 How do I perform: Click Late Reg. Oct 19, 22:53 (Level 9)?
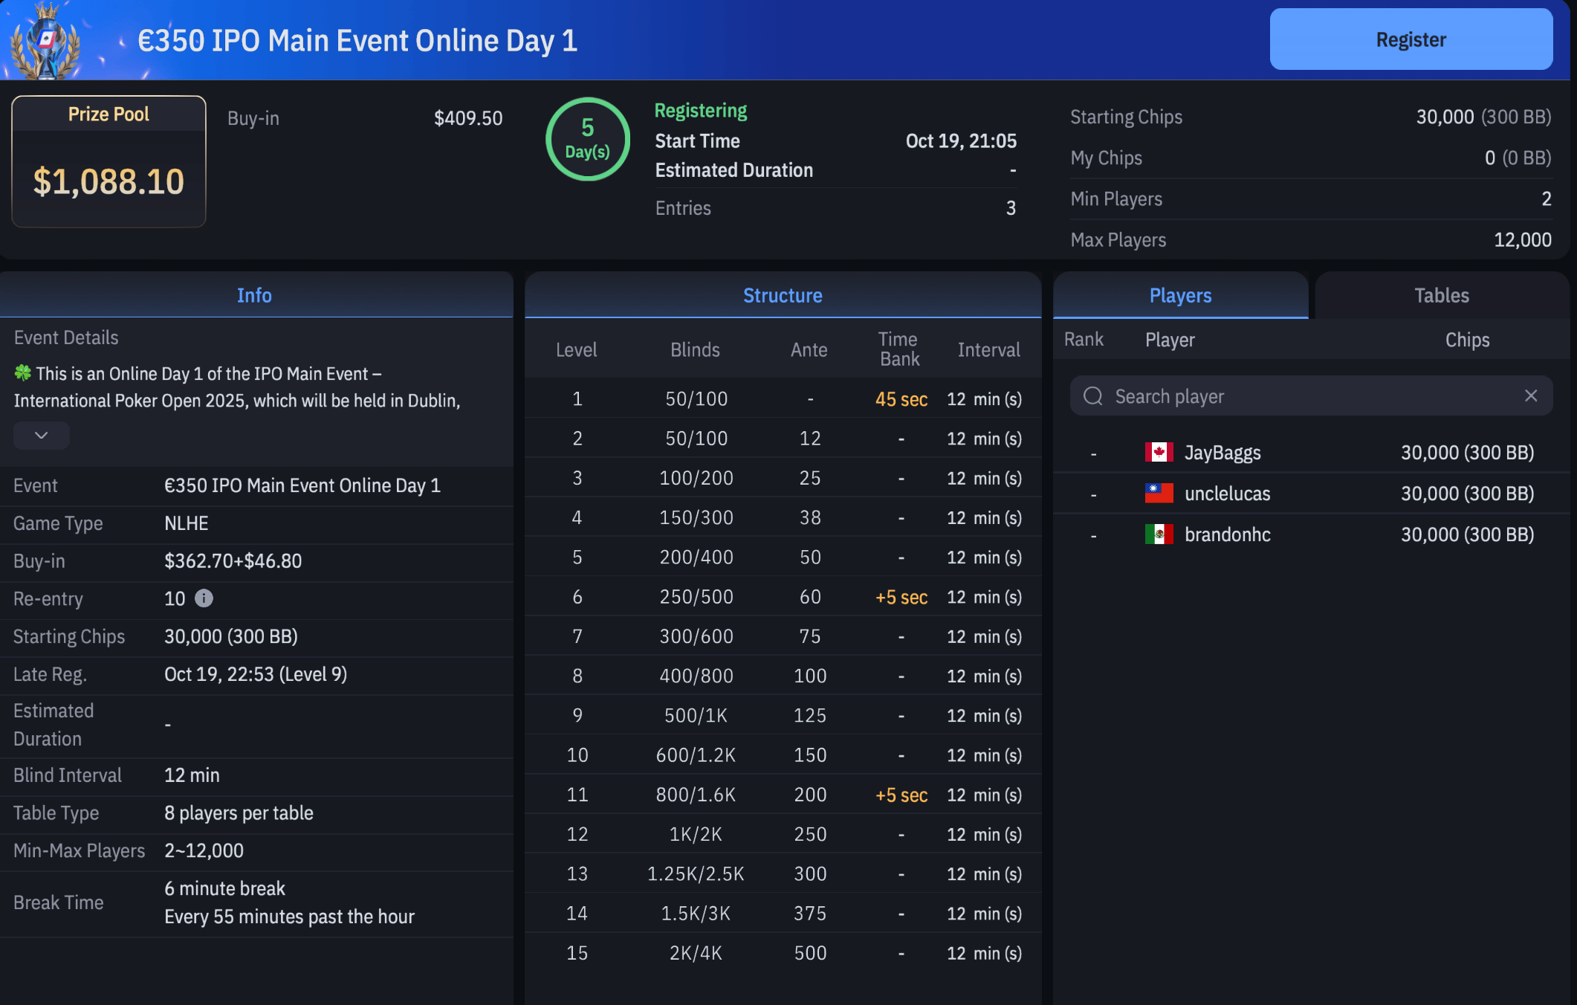256,674
